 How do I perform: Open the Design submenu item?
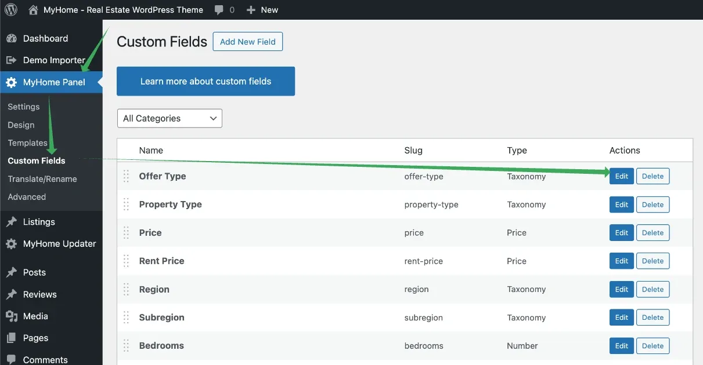pos(21,125)
